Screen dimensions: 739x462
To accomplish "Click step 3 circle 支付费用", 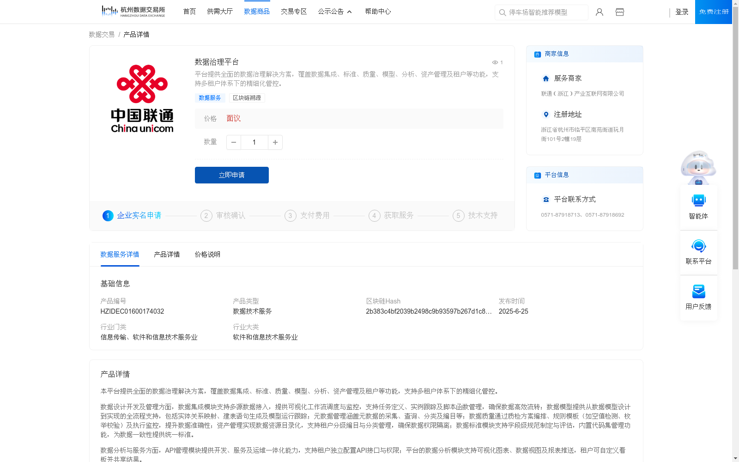I will (291, 216).
